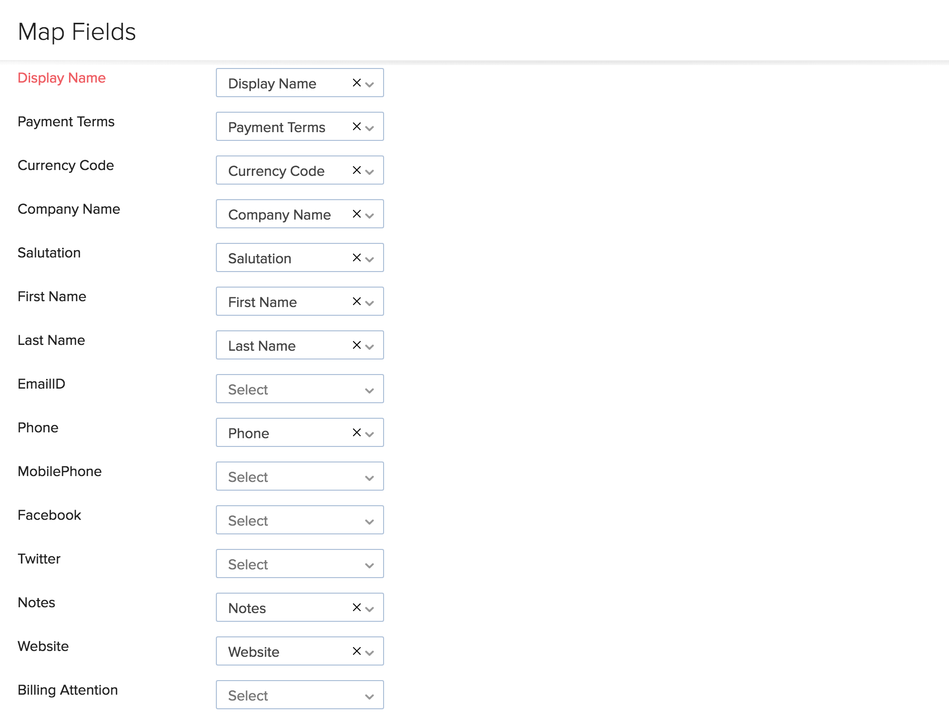
Task: Clear the Website field mapping
Action: coord(357,651)
